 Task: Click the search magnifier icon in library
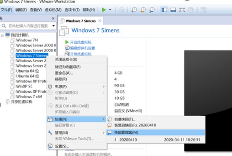coord(4,26)
